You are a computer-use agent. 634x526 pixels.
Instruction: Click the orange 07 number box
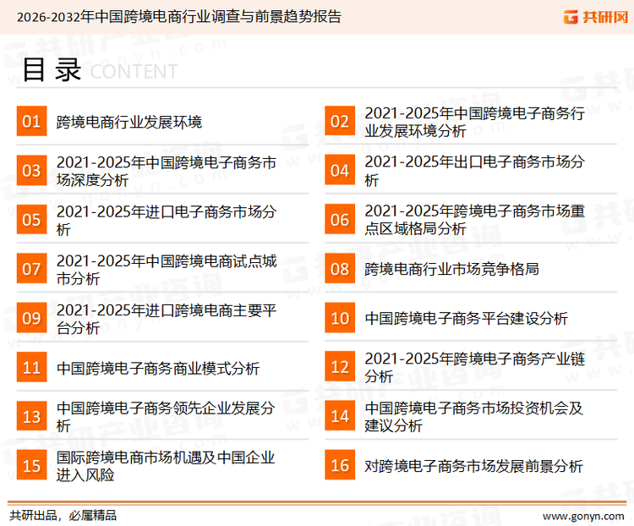point(31,269)
